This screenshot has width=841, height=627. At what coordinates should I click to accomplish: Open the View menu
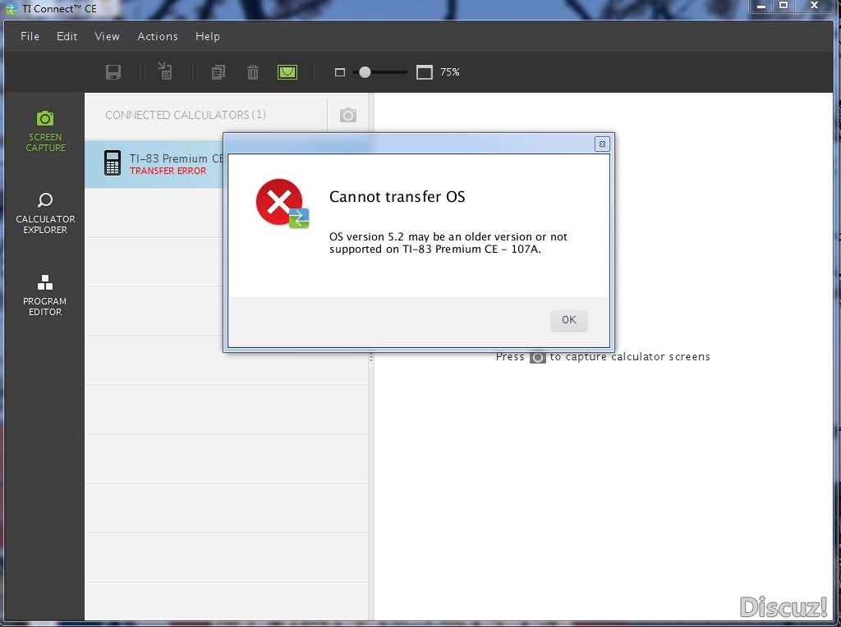click(108, 36)
